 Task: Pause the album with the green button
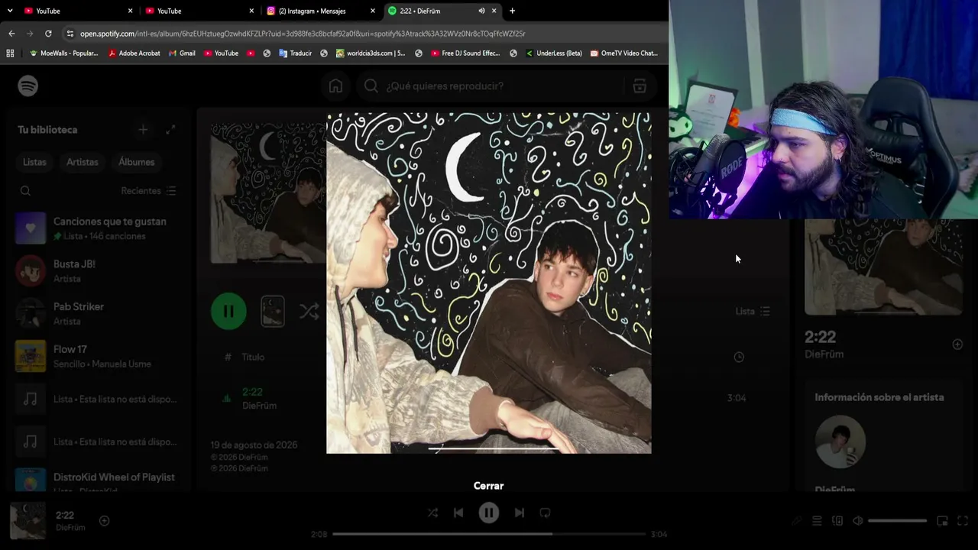click(228, 311)
